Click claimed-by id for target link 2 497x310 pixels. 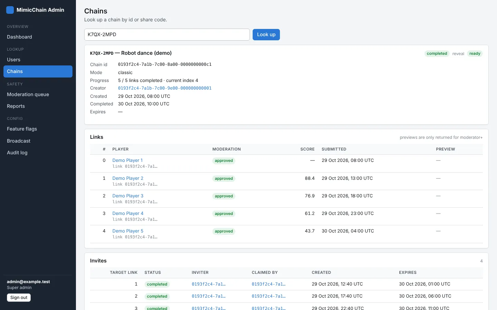(269, 296)
